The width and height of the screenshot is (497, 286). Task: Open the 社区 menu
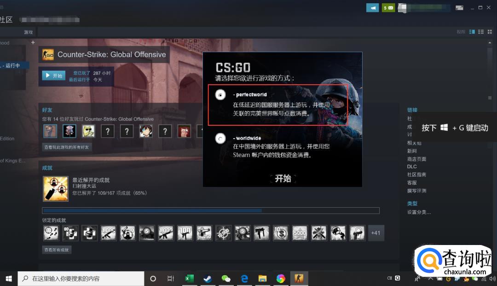[x=6, y=20]
